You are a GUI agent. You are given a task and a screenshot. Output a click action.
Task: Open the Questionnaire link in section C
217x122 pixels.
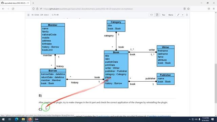click(x=103, y=116)
